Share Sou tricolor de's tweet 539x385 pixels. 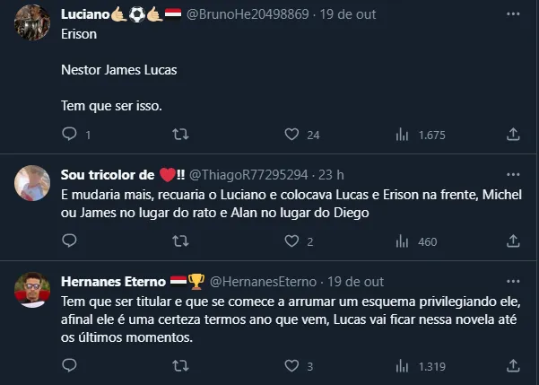click(513, 241)
